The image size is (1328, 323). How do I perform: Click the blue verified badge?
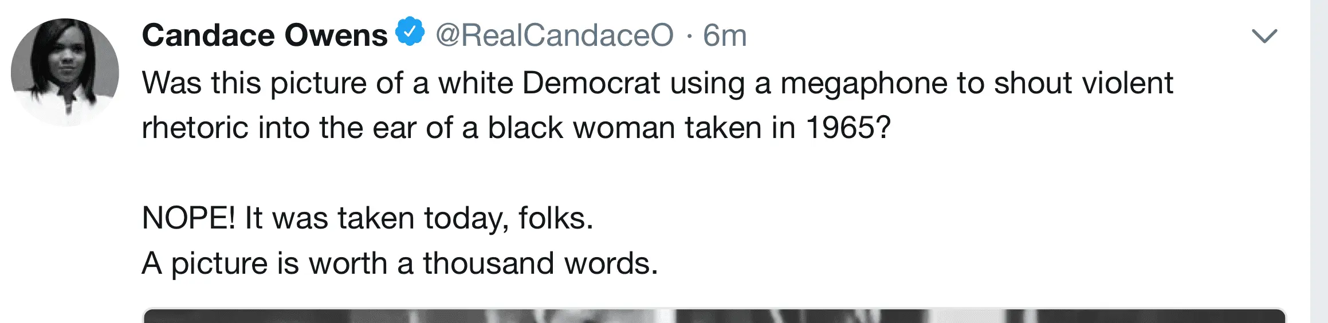(410, 32)
